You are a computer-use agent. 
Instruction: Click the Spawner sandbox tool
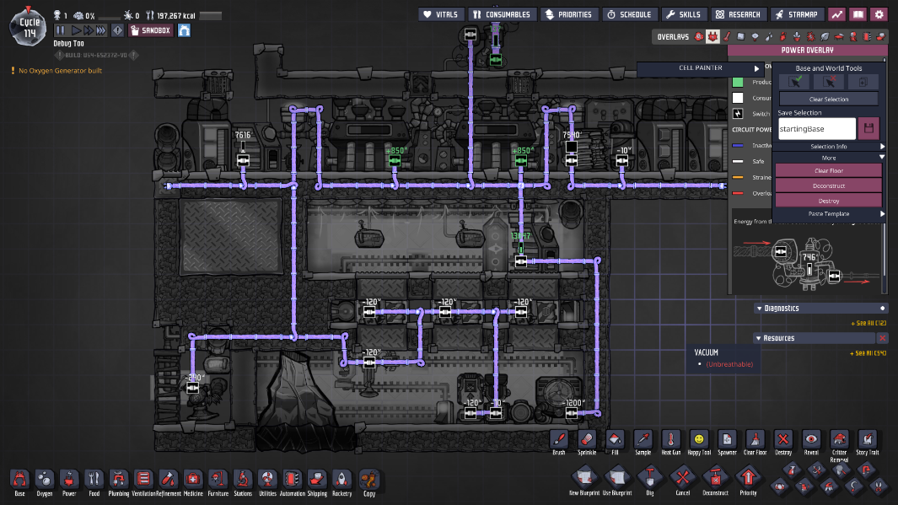(726, 440)
